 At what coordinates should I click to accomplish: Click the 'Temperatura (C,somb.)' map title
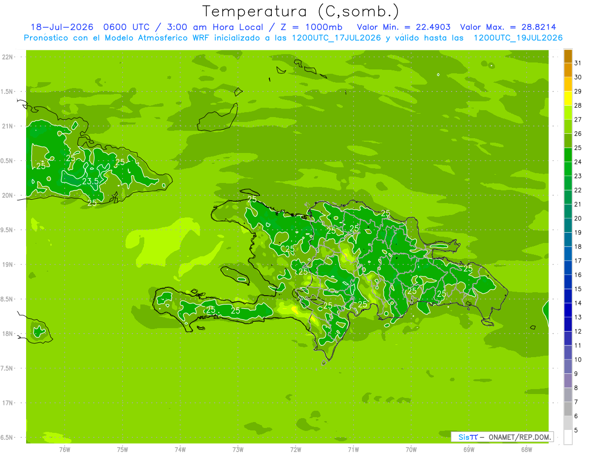pyautogui.click(x=301, y=11)
